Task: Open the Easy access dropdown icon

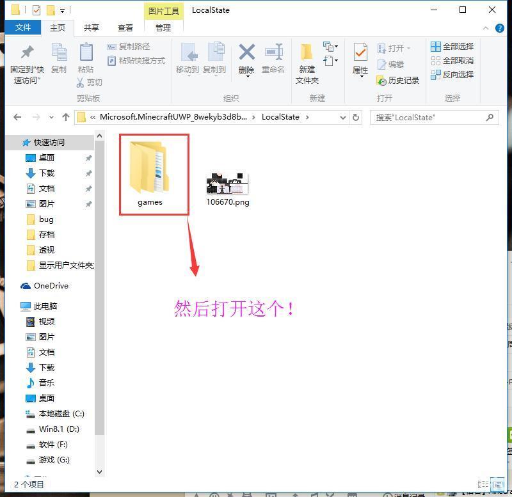Action: click(330, 61)
